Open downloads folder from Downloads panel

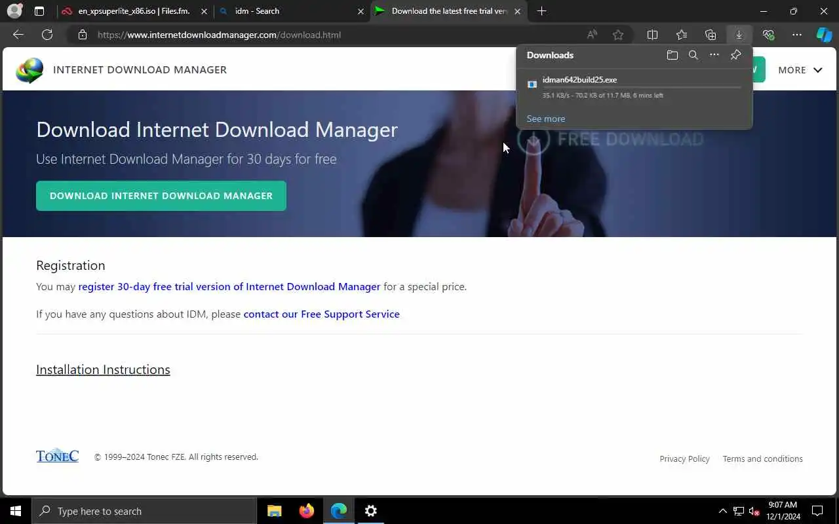pyautogui.click(x=673, y=55)
